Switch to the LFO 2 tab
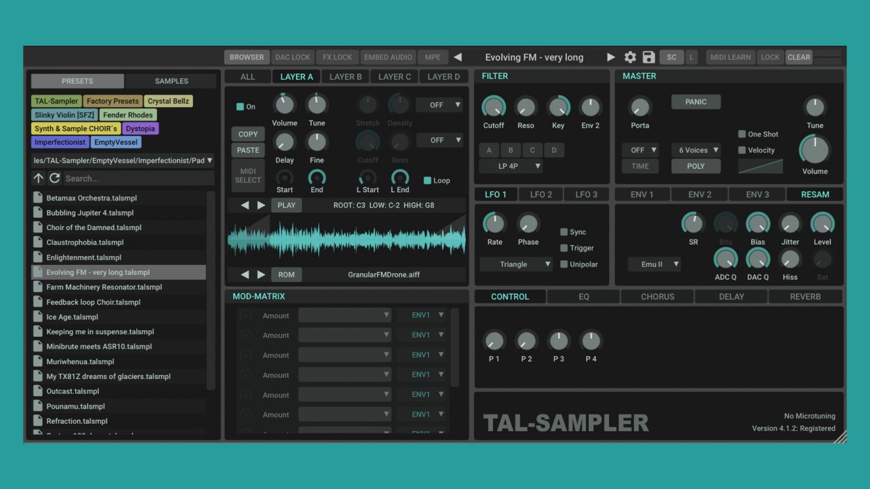870x489 pixels. pos(540,194)
